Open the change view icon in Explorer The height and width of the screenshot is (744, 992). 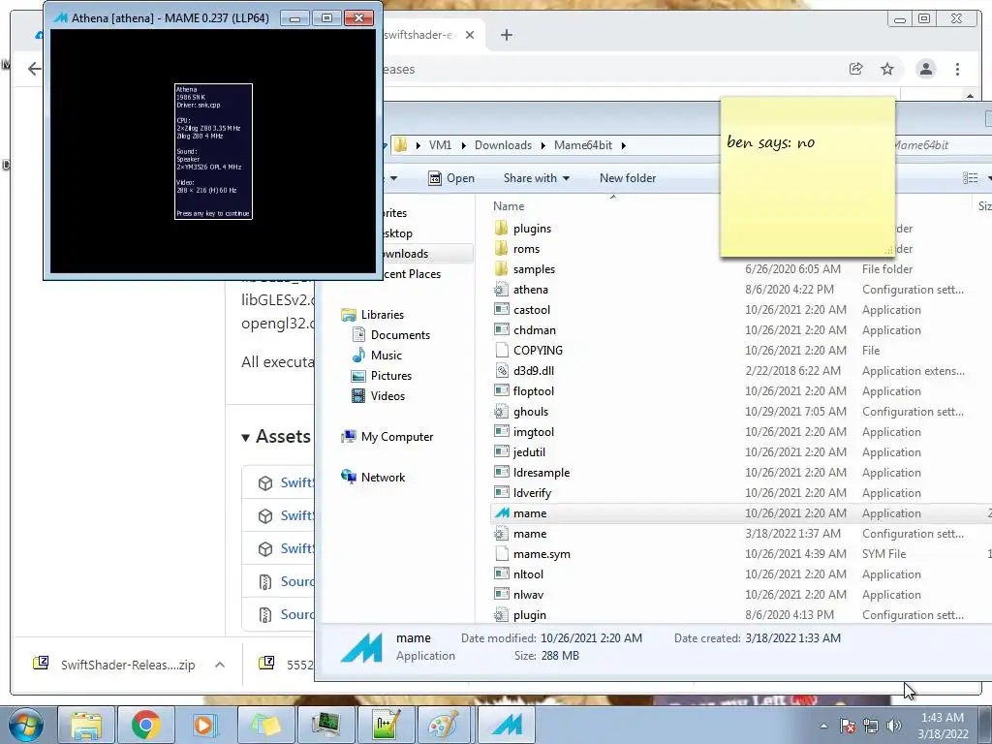pyautogui.click(x=970, y=178)
